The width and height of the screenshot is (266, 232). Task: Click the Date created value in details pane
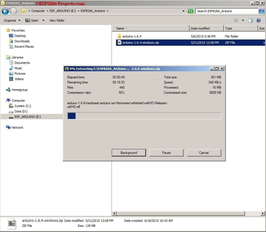[159, 221]
